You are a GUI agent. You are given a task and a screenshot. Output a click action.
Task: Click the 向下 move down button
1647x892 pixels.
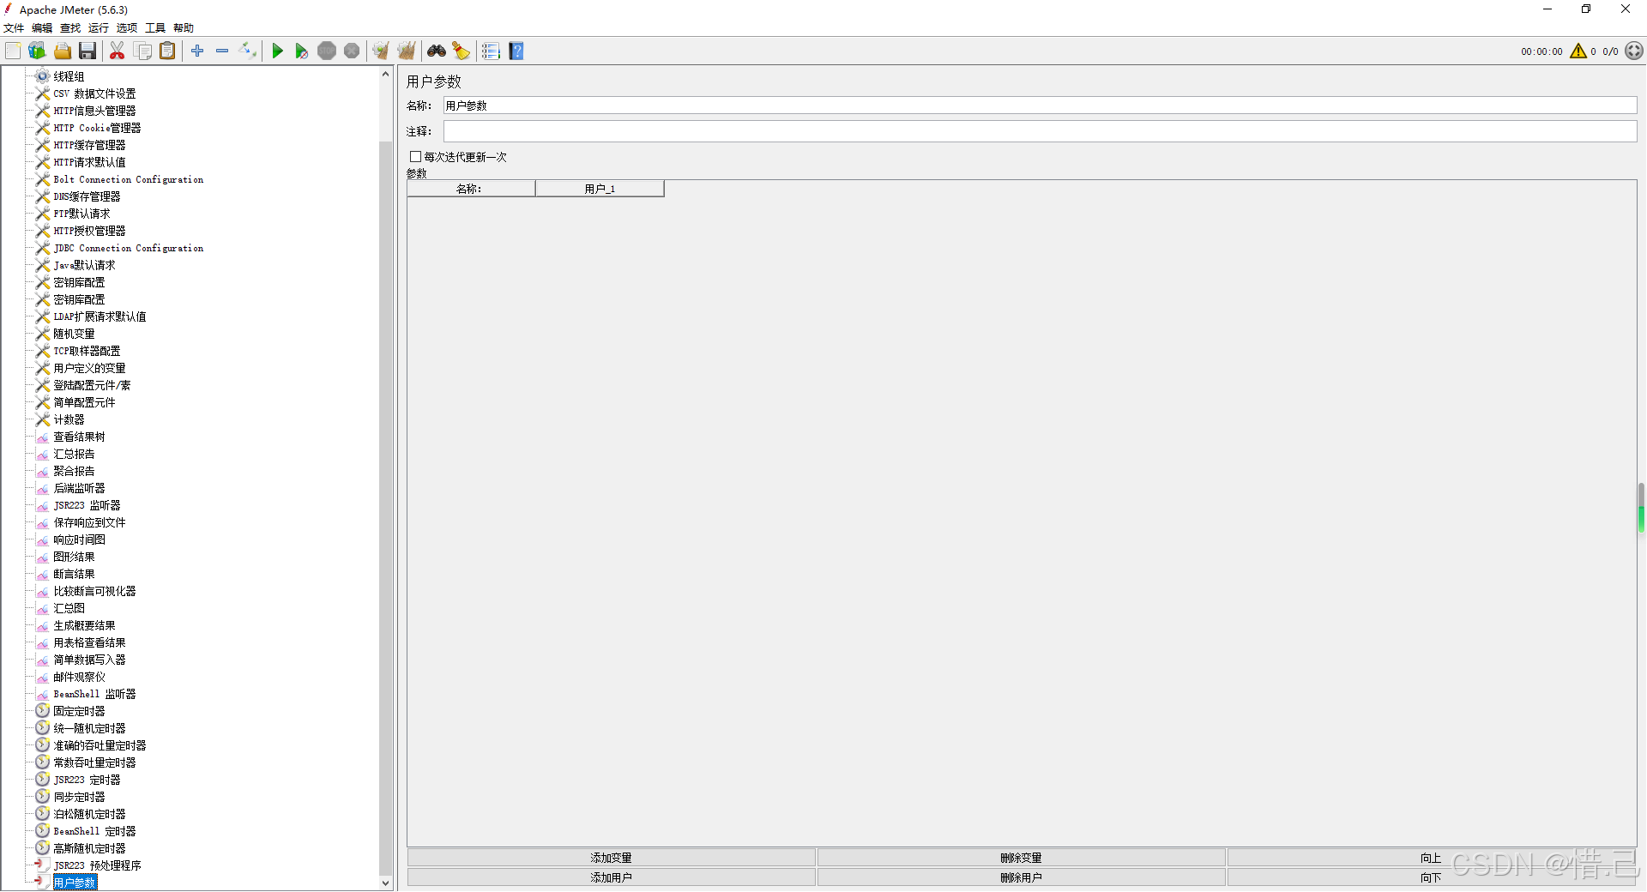pos(1431,877)
